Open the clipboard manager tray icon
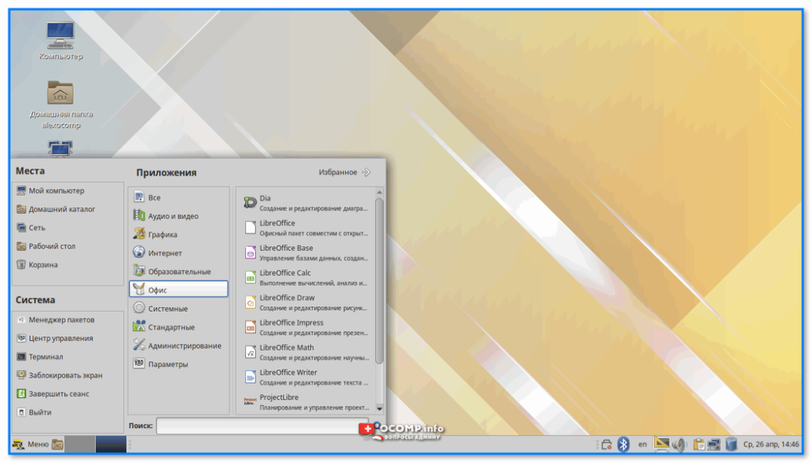Image resolution: width=812 pixels, height=463 pixels. [x=699, y=445]
